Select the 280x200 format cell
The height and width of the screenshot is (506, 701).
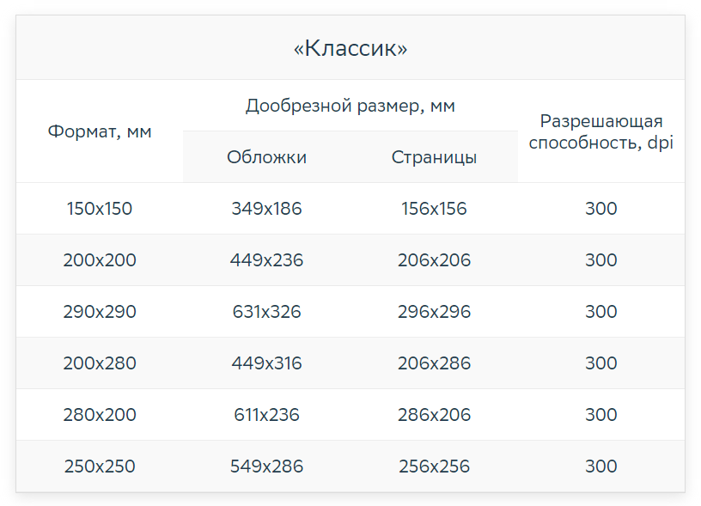pos(100,415)
